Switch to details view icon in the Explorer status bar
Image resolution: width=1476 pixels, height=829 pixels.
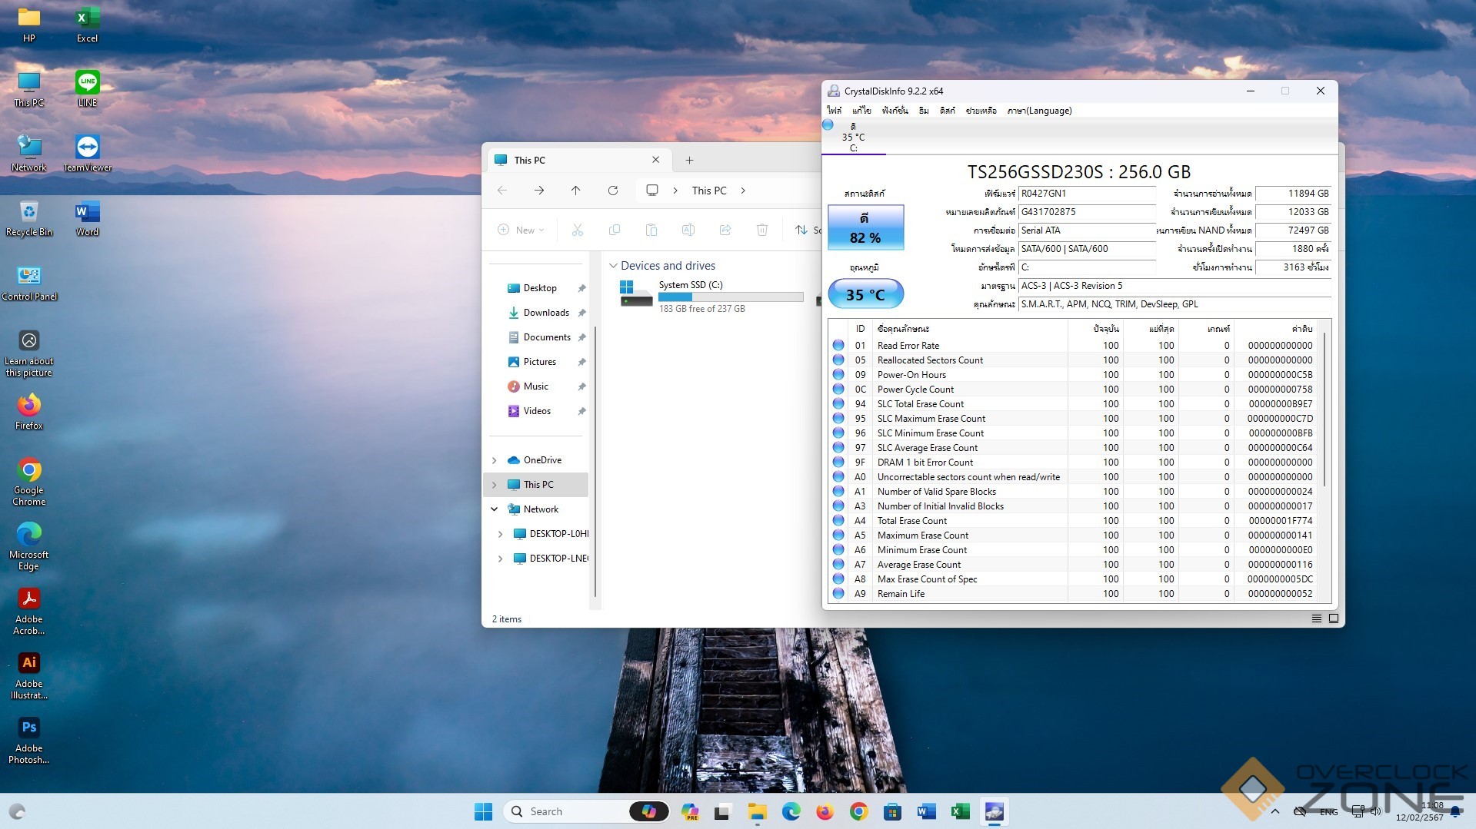coord(1316,618)
